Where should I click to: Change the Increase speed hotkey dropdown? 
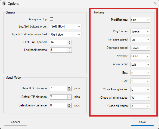point(140,40)
